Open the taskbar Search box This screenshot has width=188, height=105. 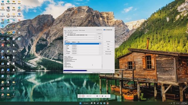click(x=86, y=103)
